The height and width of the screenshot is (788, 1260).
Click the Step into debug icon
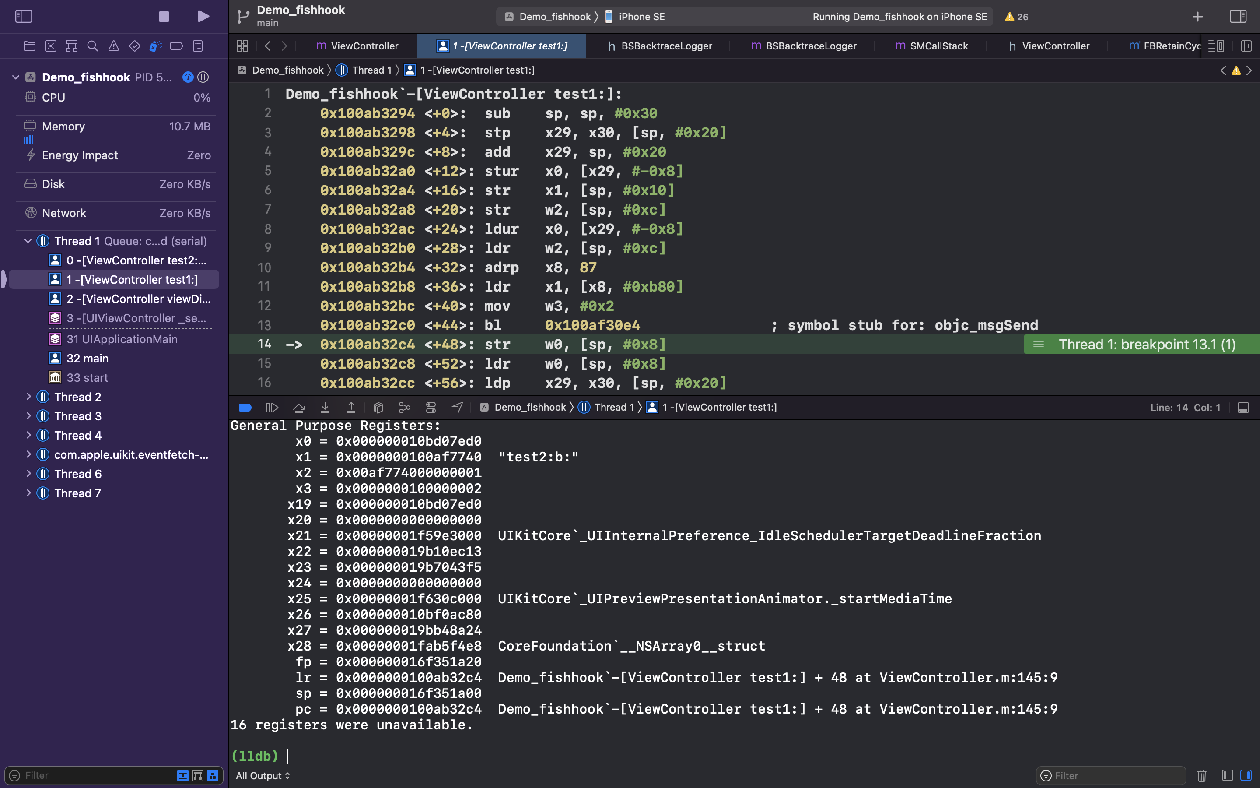325,408
